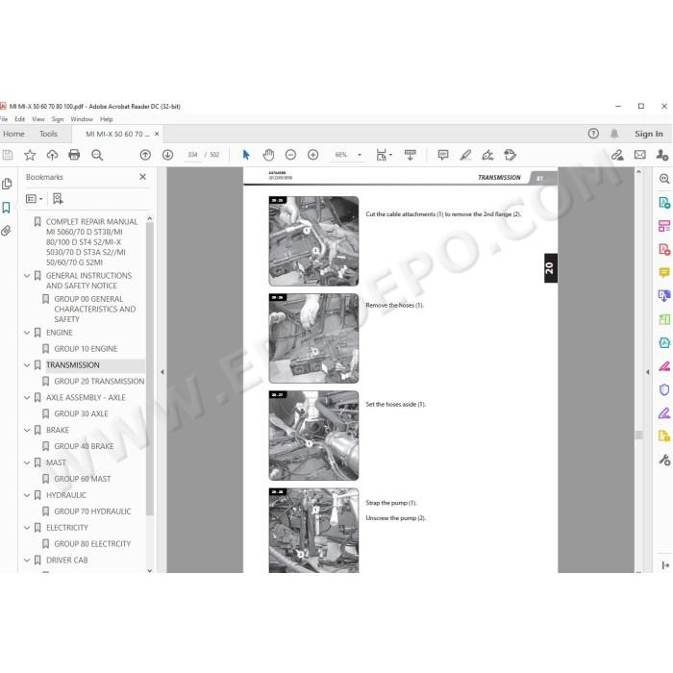Jump to GROUP 70 HYDRAULIC bookmark
Screen dimensions: 673x673
pos(92,511)
